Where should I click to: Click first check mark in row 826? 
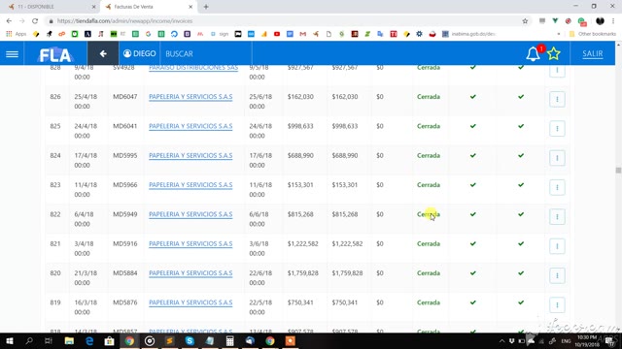[x=473, y=97]
